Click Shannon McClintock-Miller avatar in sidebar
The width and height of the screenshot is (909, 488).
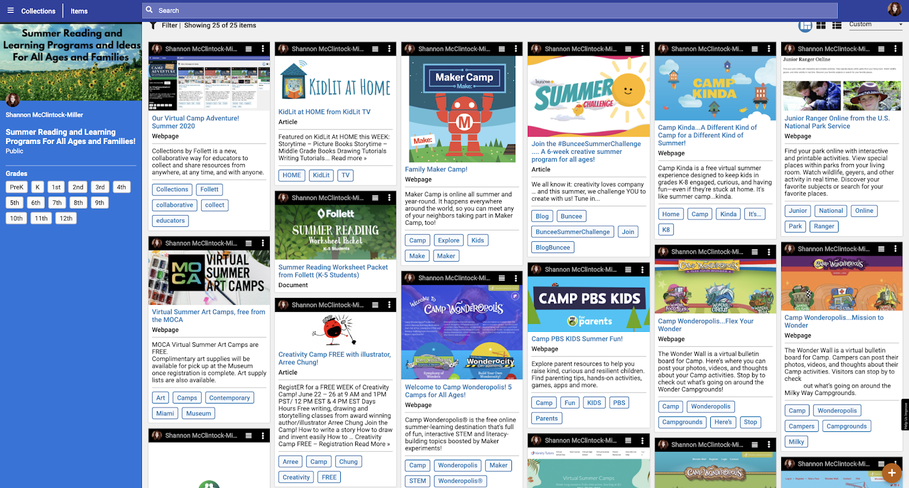point(12,100)
